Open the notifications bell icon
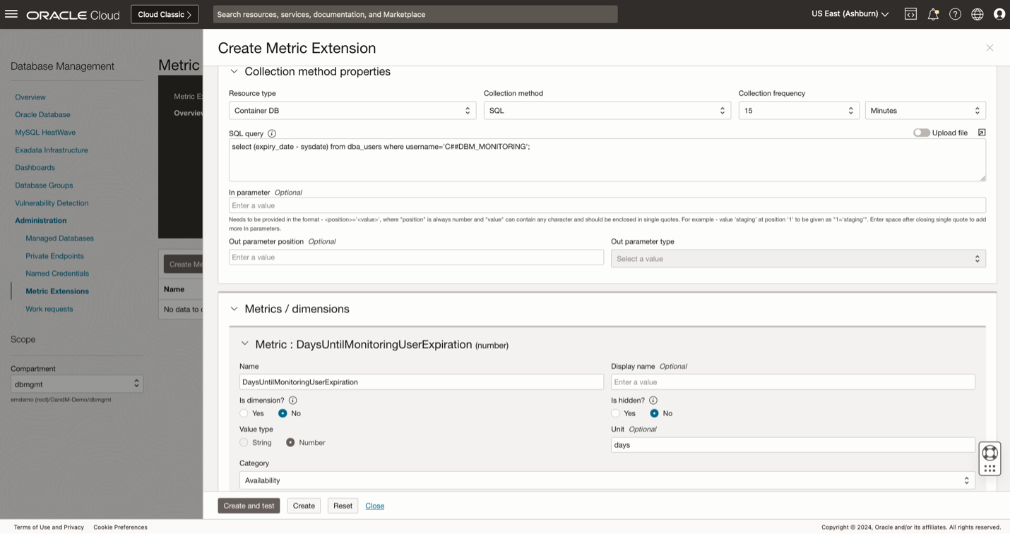 (x=933, y=14)
